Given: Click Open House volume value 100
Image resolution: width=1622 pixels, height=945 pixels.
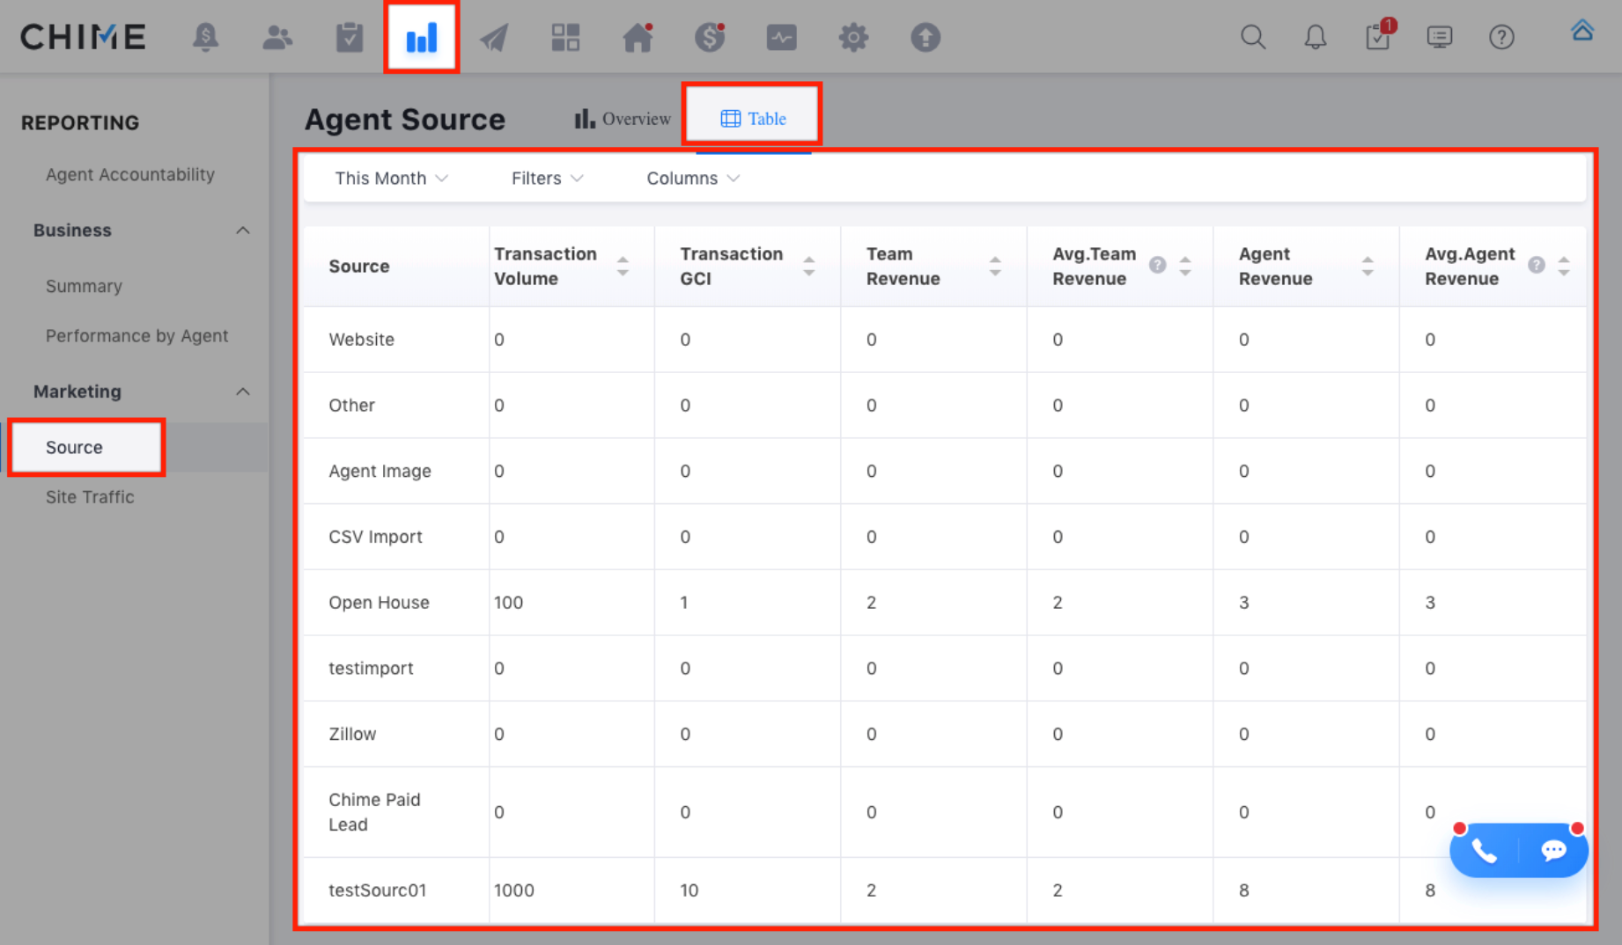Looking at the screenshot, I should click(x=508, y=603).
